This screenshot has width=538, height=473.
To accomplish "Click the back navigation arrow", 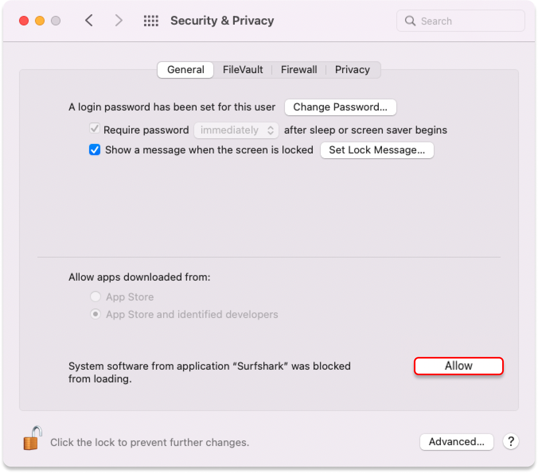I will 89,20.
